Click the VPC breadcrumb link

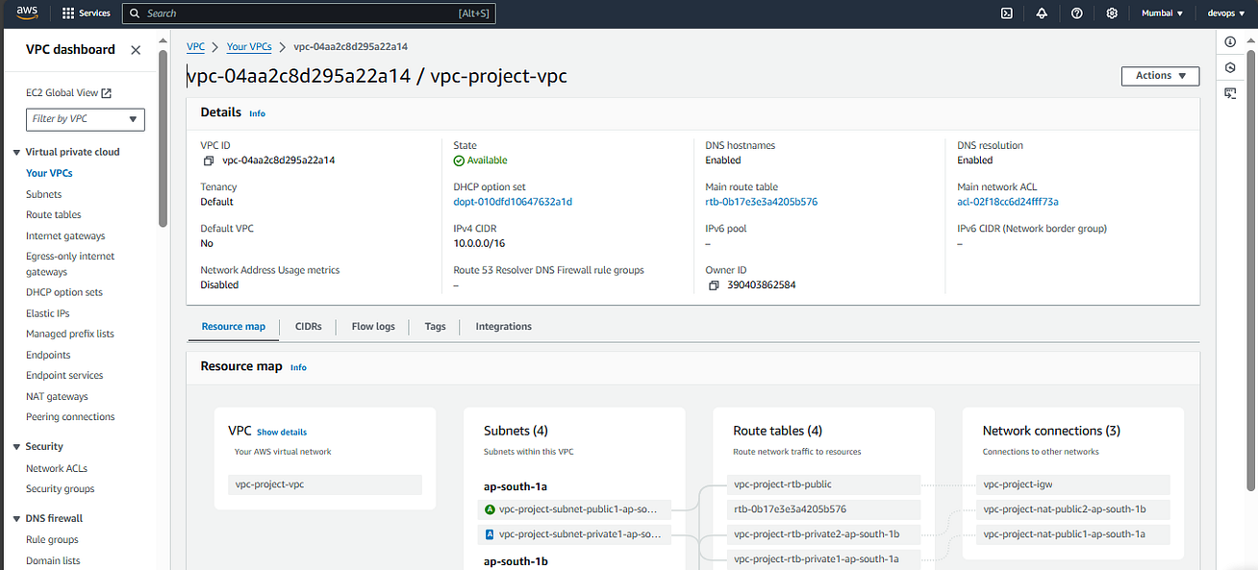pos(195,46)
